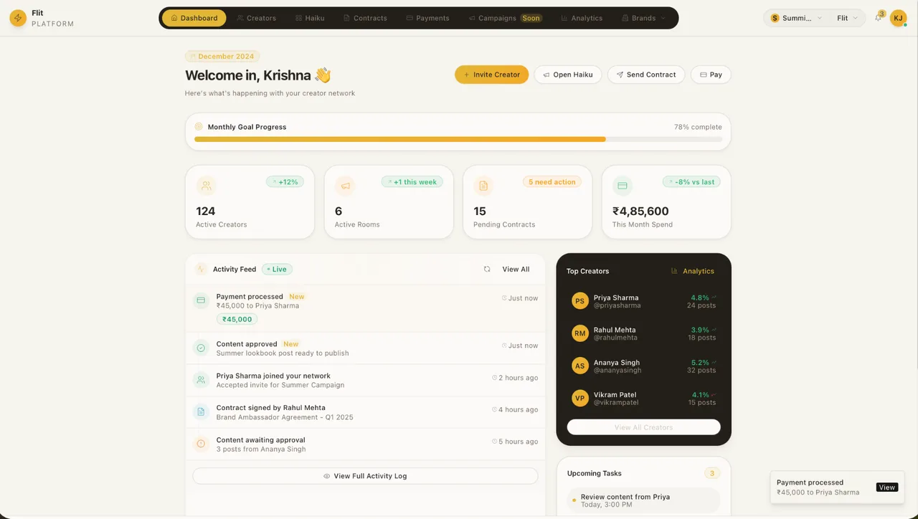Click the 5 need action badge

[x=552, y=182]
